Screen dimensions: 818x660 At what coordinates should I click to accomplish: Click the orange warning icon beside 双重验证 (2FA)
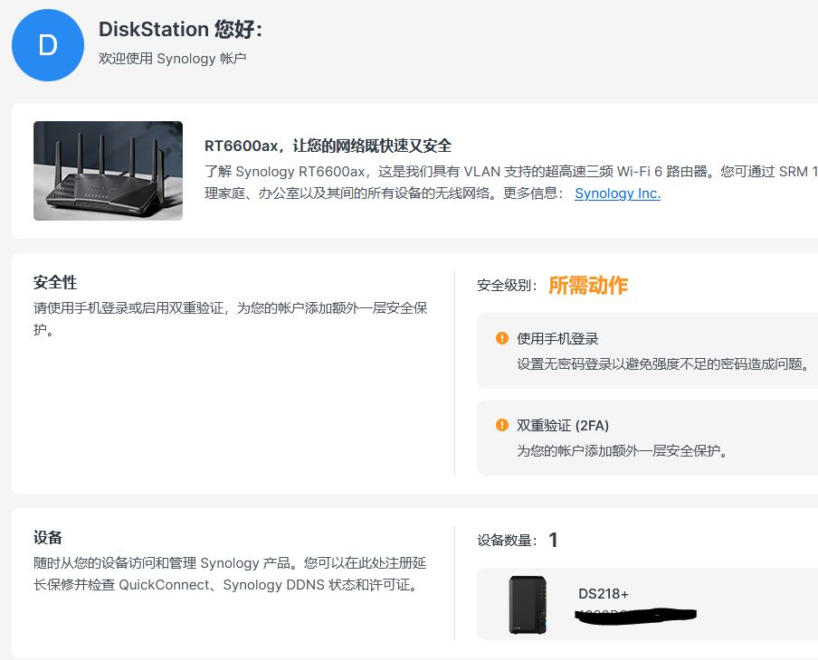tap(502, 425)
